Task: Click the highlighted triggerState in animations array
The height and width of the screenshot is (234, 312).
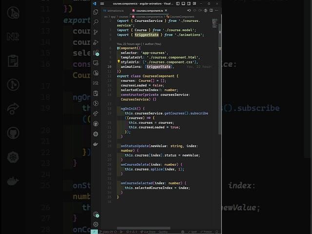Action: coord(158,67)
